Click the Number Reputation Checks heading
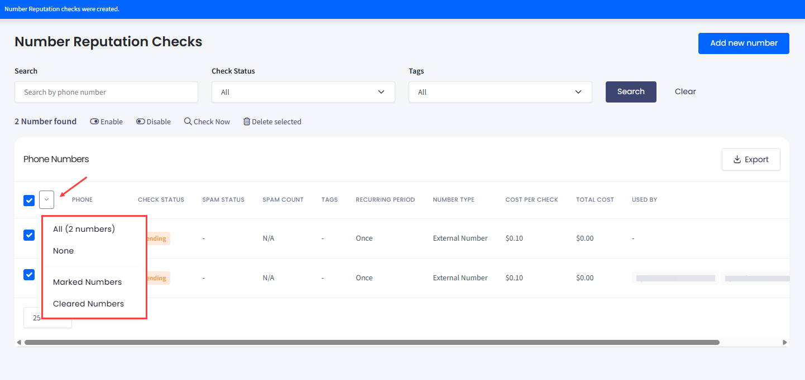805x380 pixels. pos(108,42)
